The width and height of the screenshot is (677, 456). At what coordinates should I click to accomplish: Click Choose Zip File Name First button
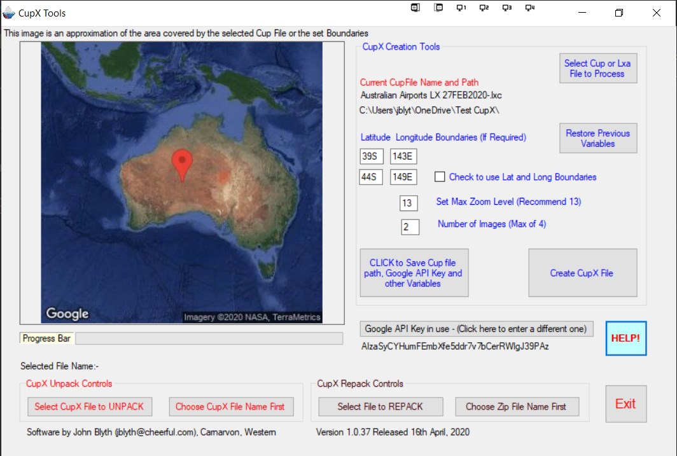[517, 406]
